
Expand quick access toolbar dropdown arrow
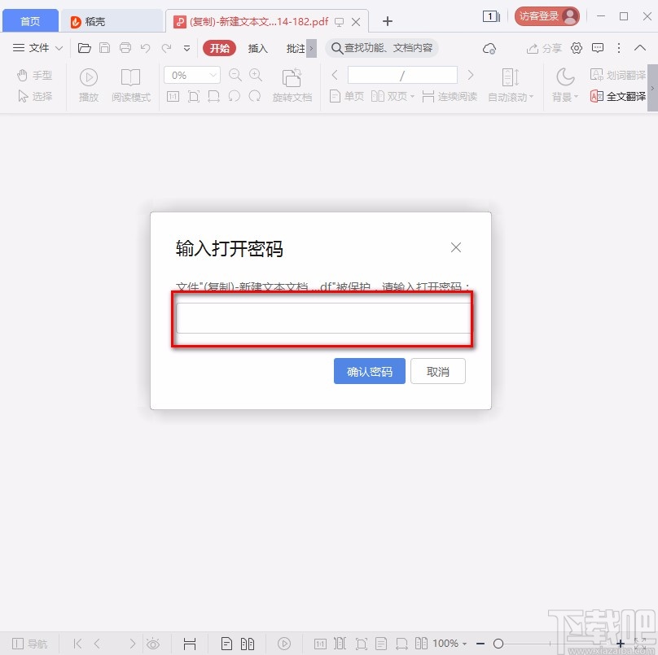pyautogui.click(x=186, y=48)
